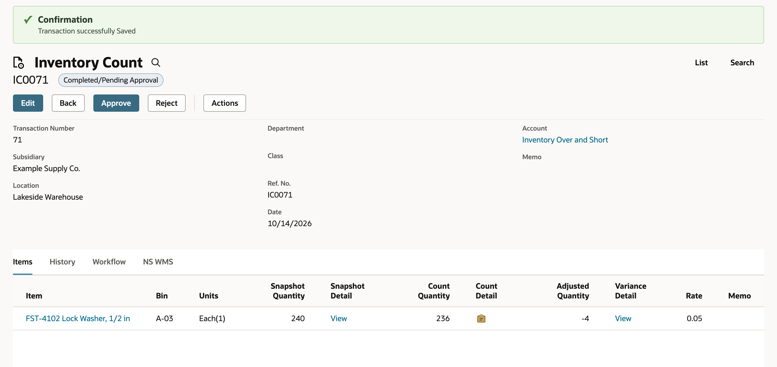
Task: Click the Lakeside Warehouse location value
Action: (48, 197)
